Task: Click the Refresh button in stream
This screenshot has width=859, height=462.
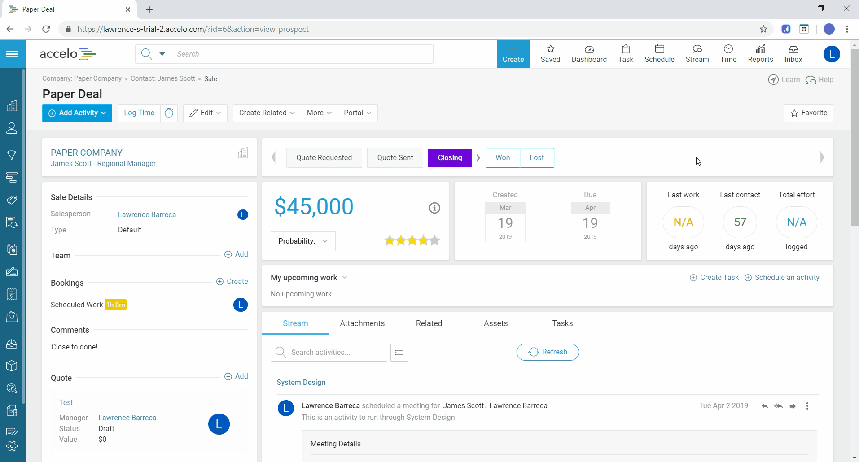Action: click(547, 352)
